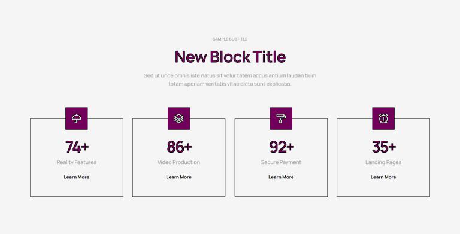
Task: Click the stacked layers icon
Action: [178, 118]
